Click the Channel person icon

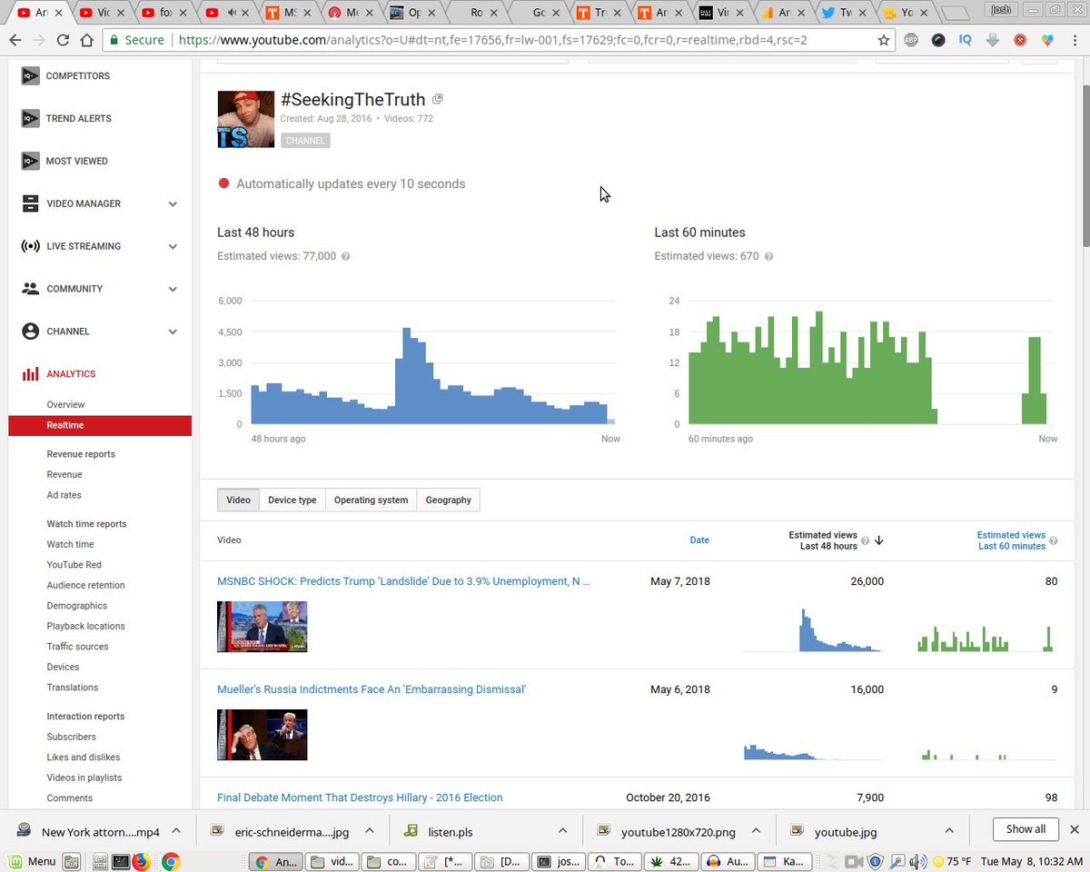click(30, 332)
